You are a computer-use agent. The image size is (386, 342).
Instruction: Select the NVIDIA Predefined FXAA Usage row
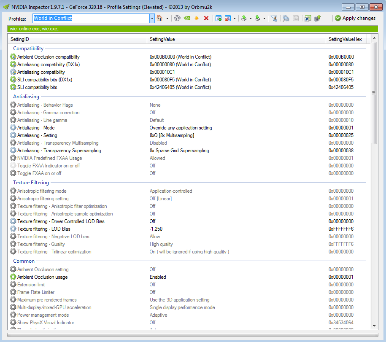coord(188,158)
